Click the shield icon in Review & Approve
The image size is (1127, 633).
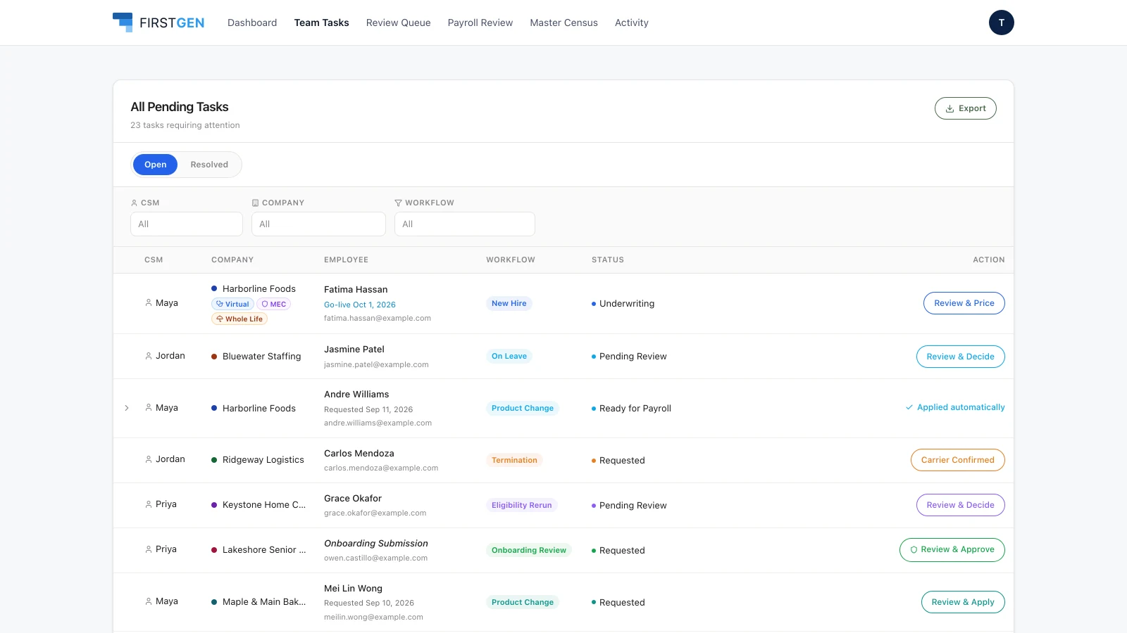tap(914, 550)
